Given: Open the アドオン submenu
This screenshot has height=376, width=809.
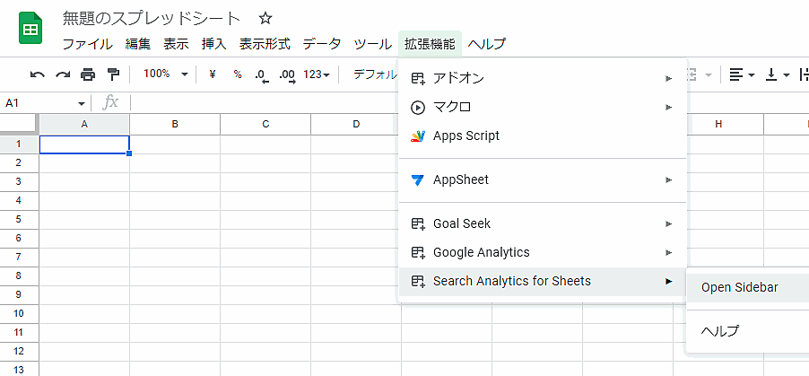Looking at the screenshot, I should point(458,78).
